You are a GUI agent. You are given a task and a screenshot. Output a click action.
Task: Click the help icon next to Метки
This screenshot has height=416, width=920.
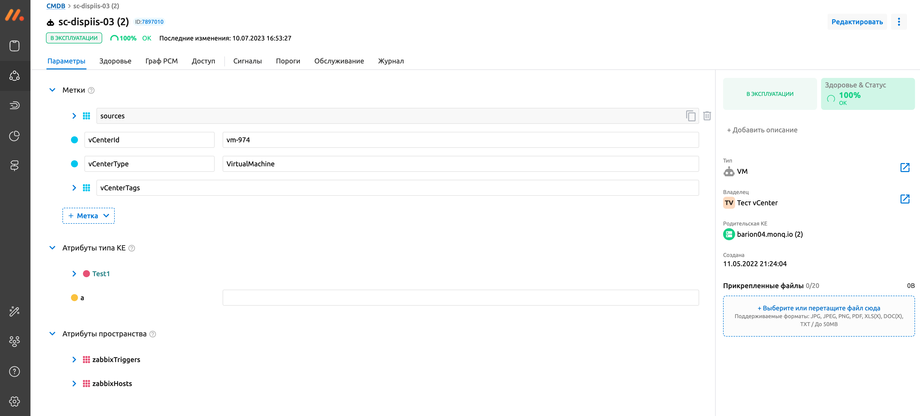91,90
